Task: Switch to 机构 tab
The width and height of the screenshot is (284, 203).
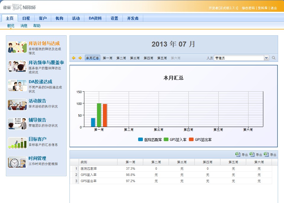Action: (59, 18)
